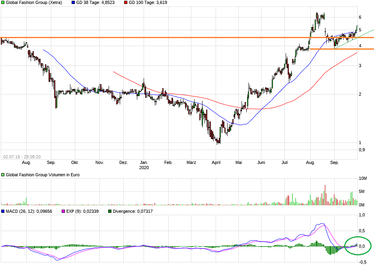This screenshot has width=374, height=266.
Task: Click the magenta EXP (9) legend square
Action: (x=63, y=211)
